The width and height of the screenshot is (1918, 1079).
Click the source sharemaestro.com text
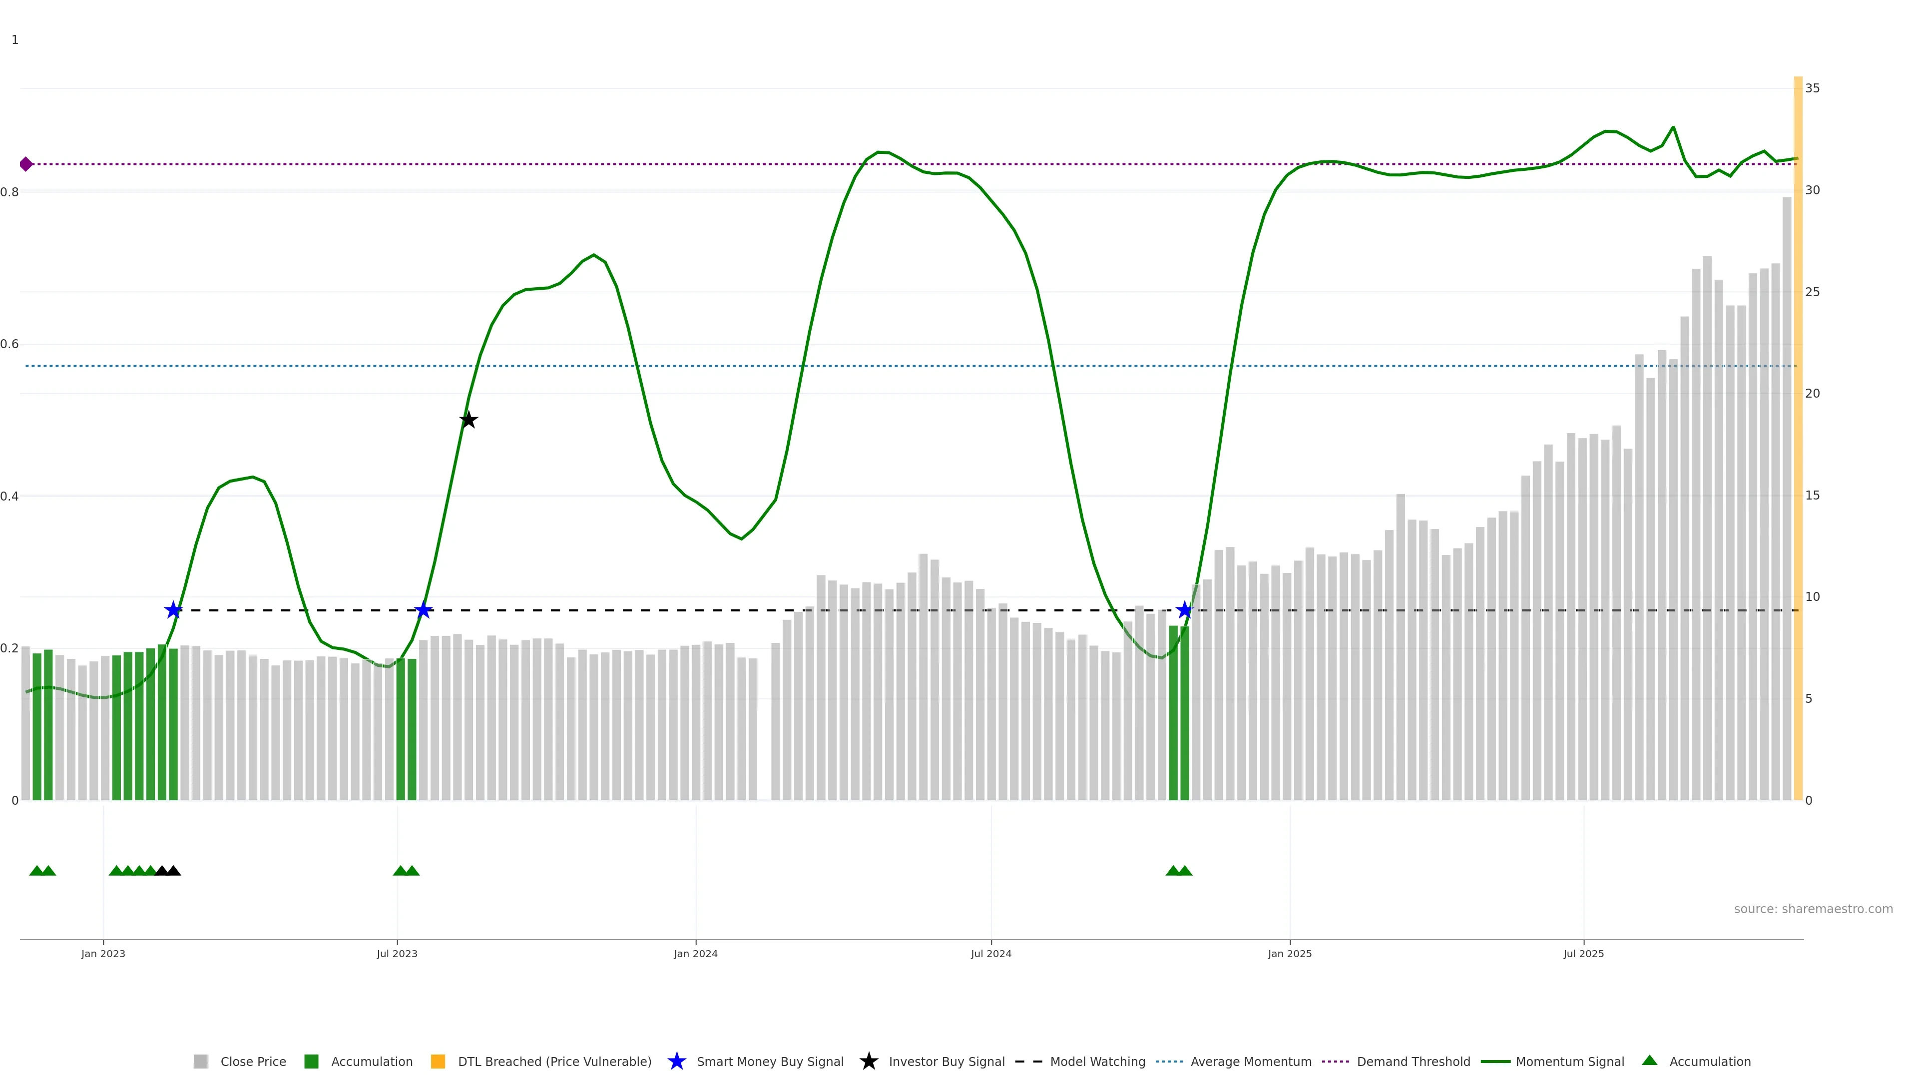1813,909
